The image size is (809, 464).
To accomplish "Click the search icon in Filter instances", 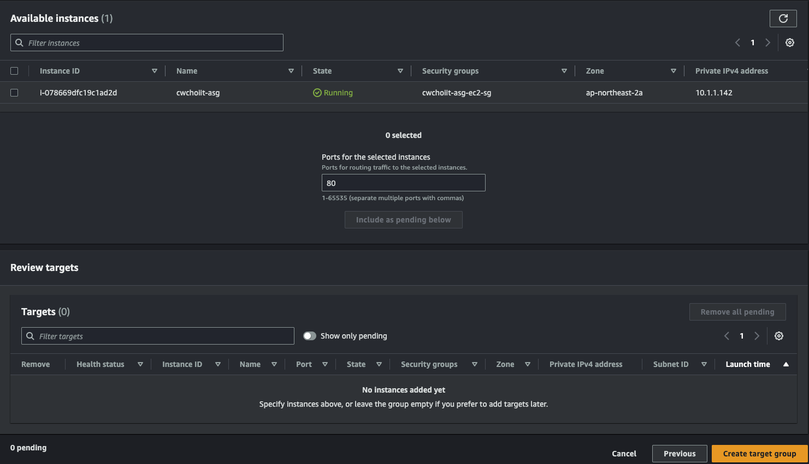I will pyautogui.click(x=20, y=43).
